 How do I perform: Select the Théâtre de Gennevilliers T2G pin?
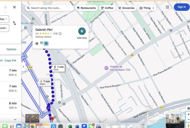pyautogui.click(x=106, y=68)
